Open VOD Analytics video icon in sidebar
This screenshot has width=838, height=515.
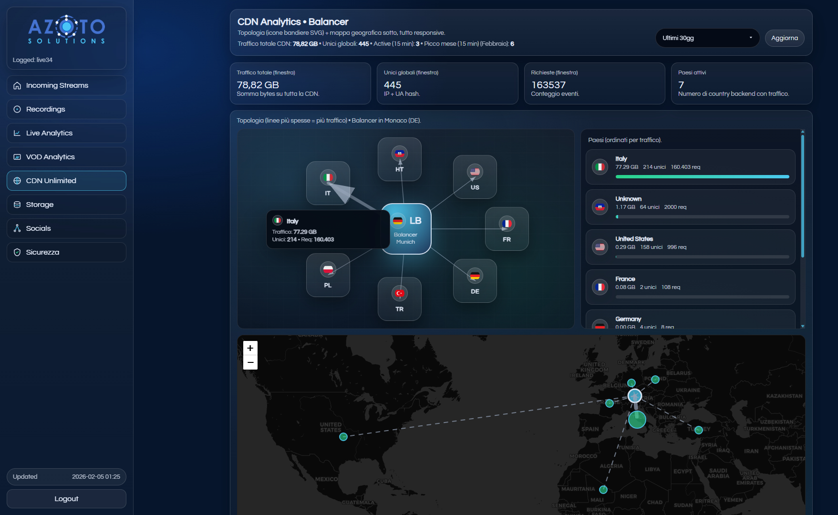click(x=17, y=157)
